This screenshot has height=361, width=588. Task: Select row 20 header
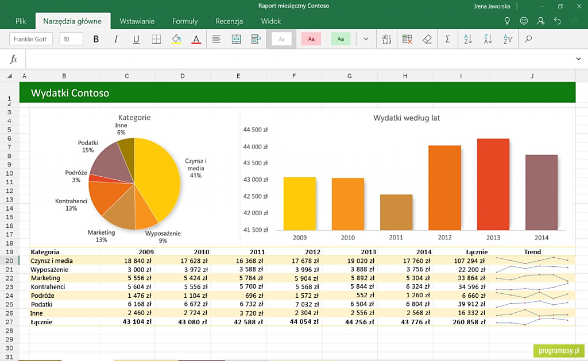pos(9,261)
